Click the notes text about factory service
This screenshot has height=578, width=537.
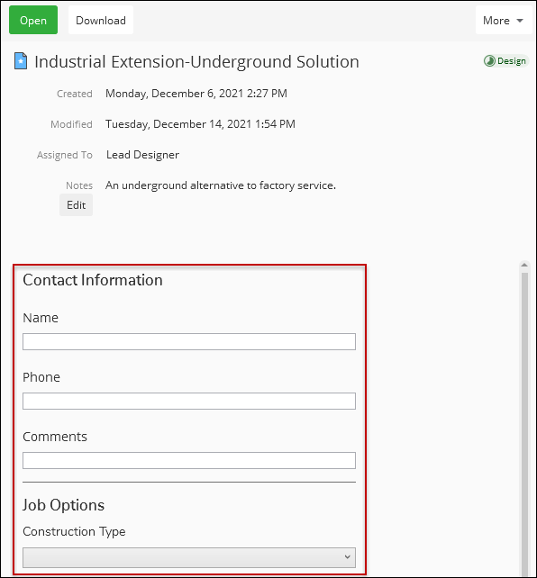[221, 185]
